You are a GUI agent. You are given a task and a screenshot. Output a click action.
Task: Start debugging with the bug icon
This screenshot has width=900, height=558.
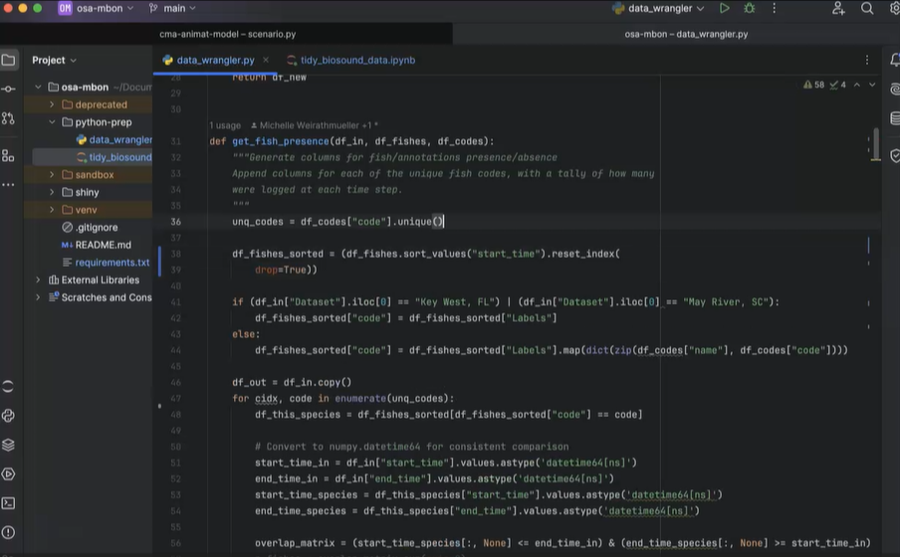point(750,8)
